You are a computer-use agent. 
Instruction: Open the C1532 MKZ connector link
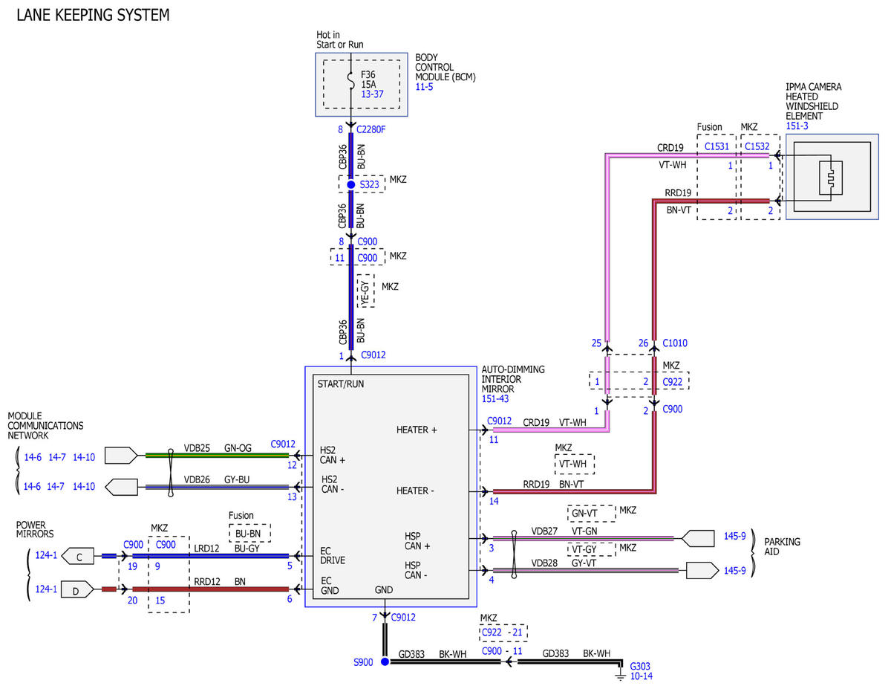pos(758,146)
